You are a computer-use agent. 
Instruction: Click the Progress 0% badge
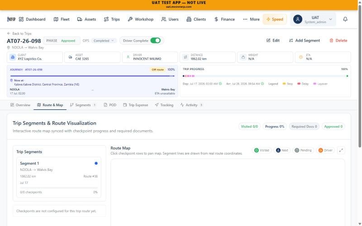[275, 127]
